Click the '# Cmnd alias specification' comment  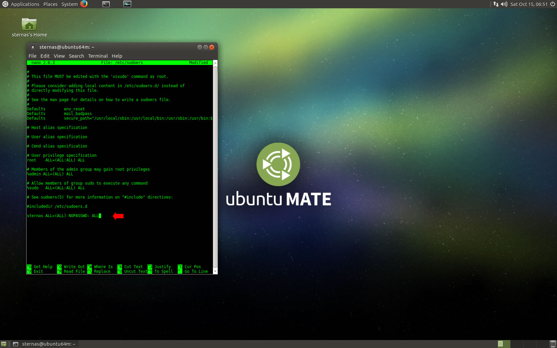(57, 146)
